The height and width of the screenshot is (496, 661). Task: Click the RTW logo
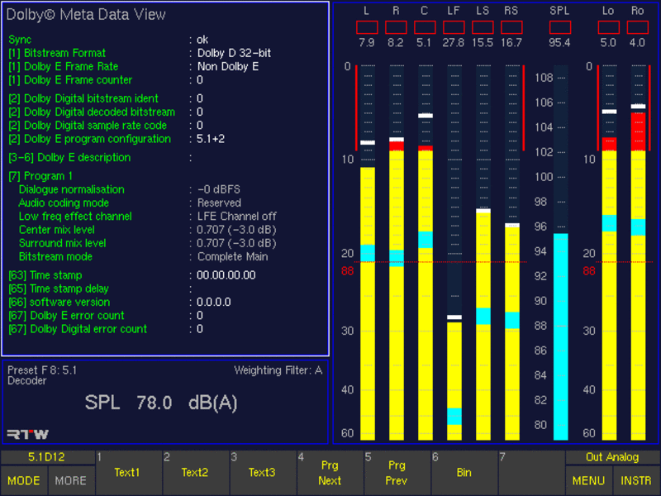coord(28,434)
